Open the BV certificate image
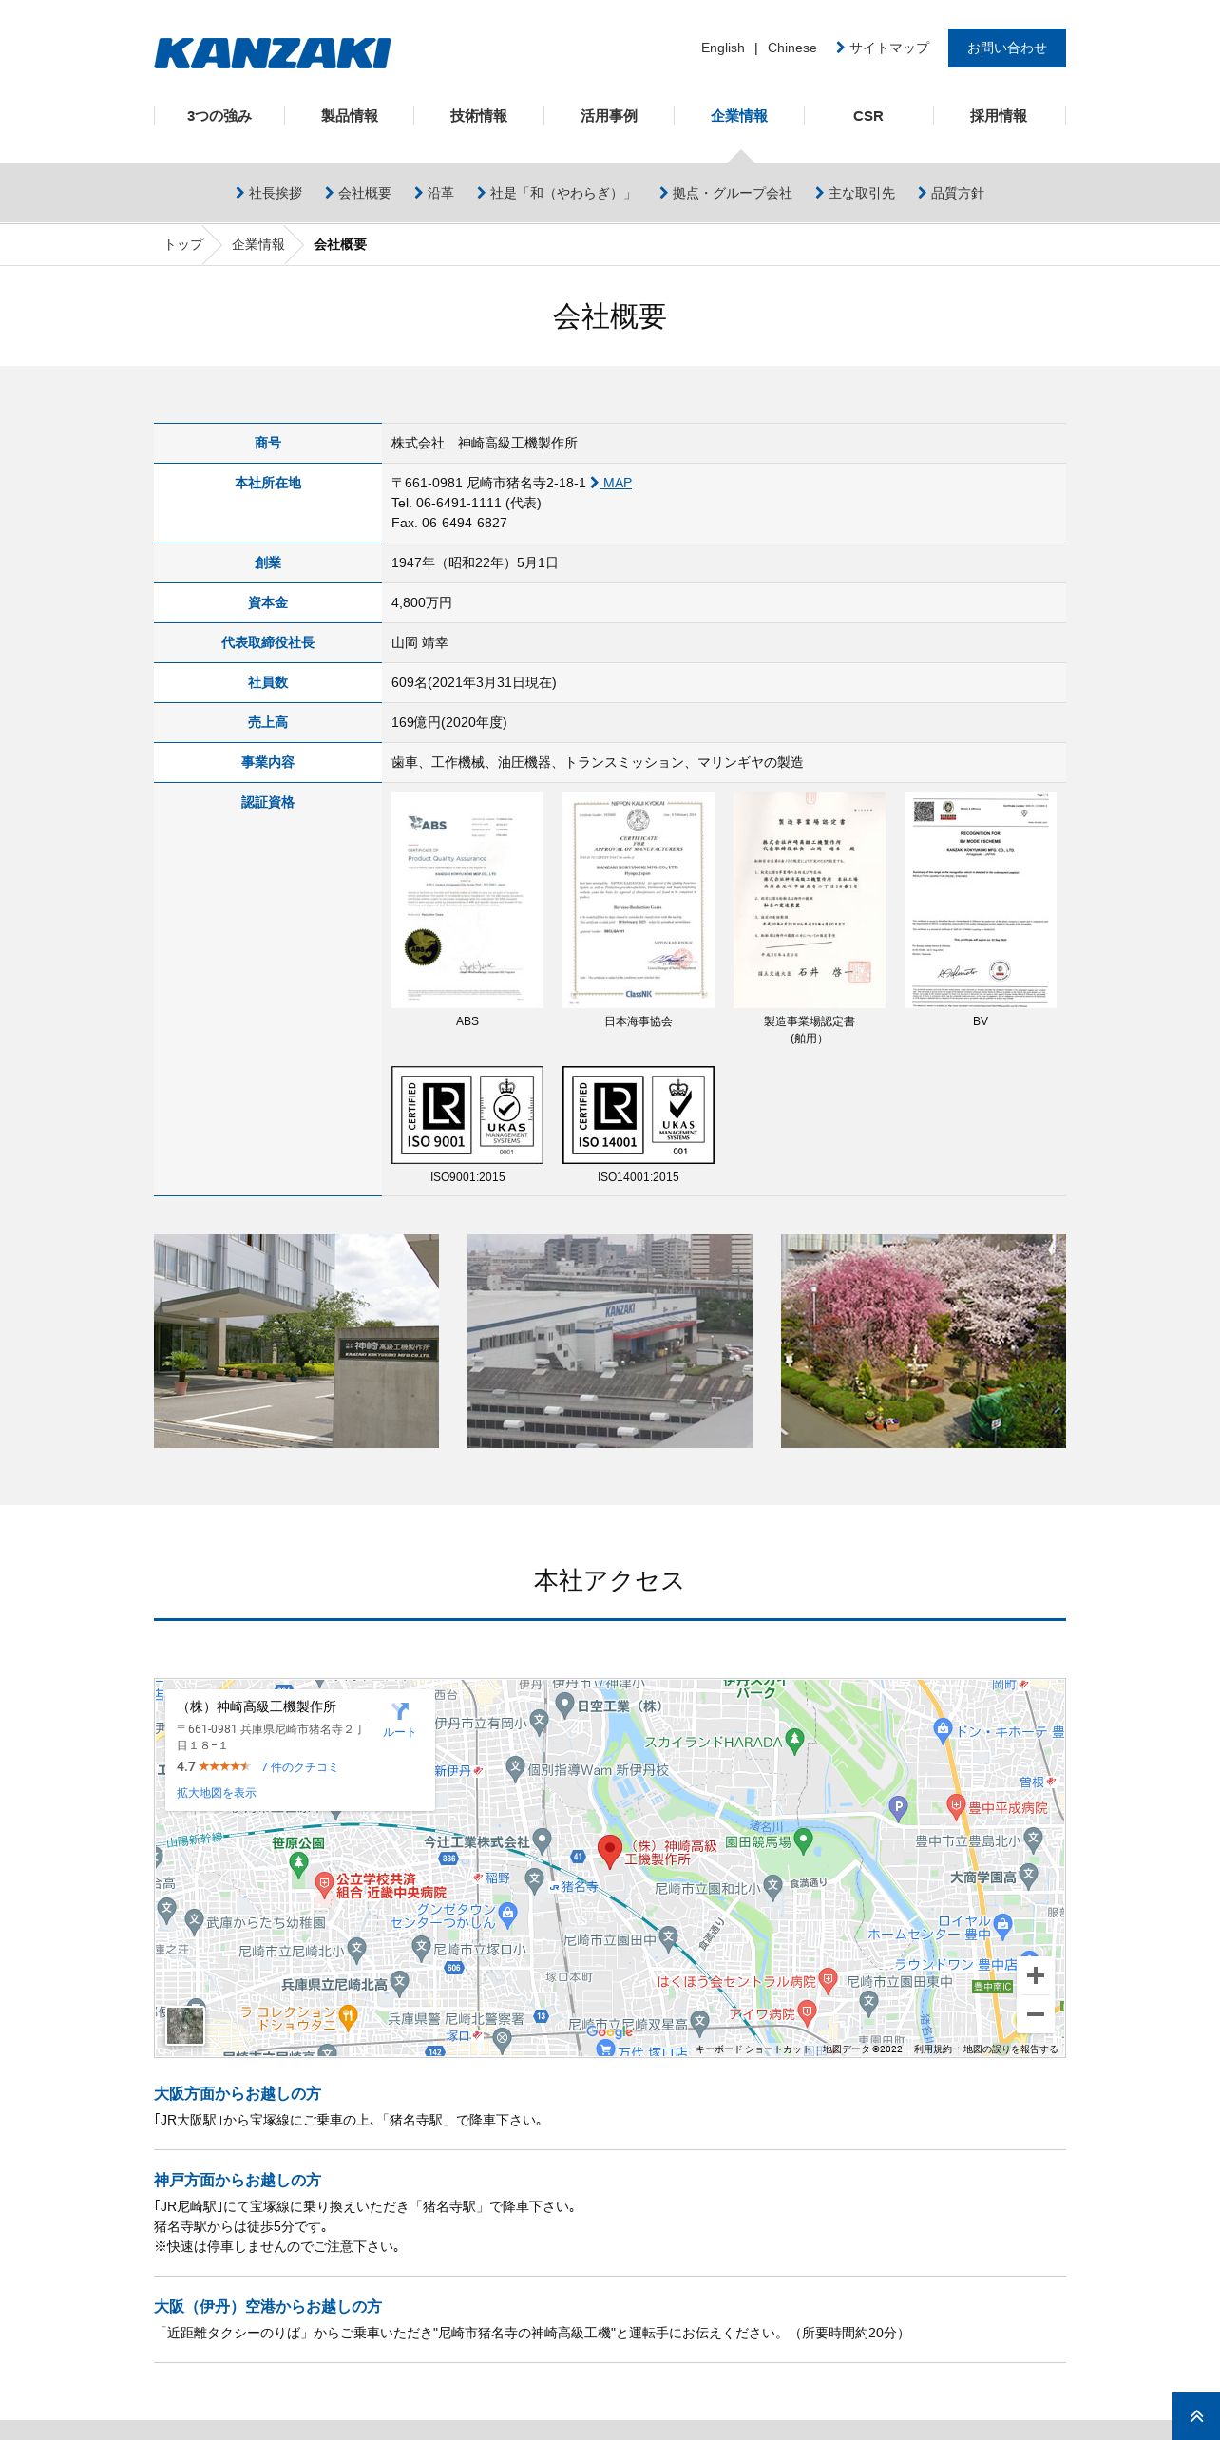Screen dimensions: 1220x2440 tap(981, 900)
